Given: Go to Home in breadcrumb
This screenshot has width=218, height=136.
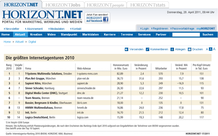Looking at the screenshot, I should pyautogui.click(x=7, y=42).
